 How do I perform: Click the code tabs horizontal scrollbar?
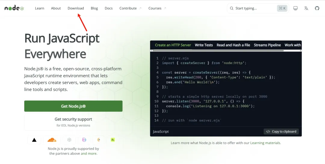218,50
